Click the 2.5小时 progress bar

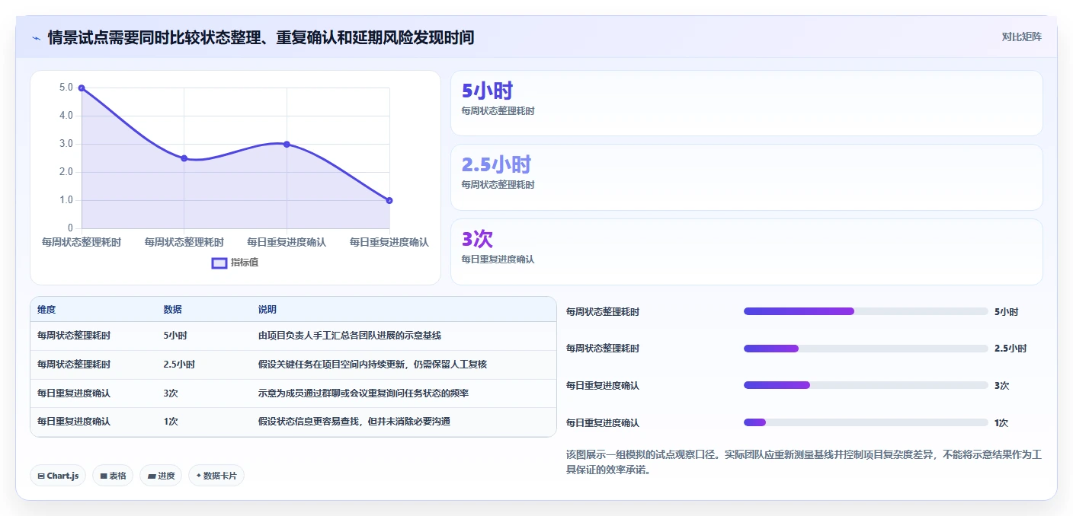[866, 349]
